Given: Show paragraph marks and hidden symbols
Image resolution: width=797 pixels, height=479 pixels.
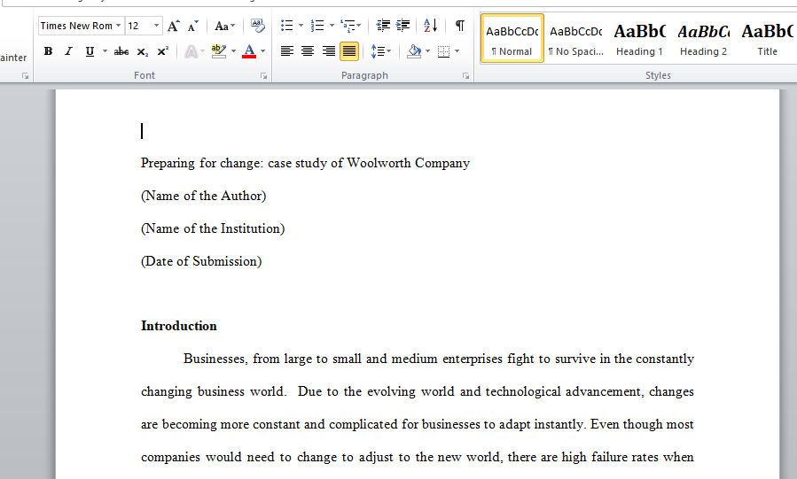Looking at the screenshot, I should (x=459, y=26).
